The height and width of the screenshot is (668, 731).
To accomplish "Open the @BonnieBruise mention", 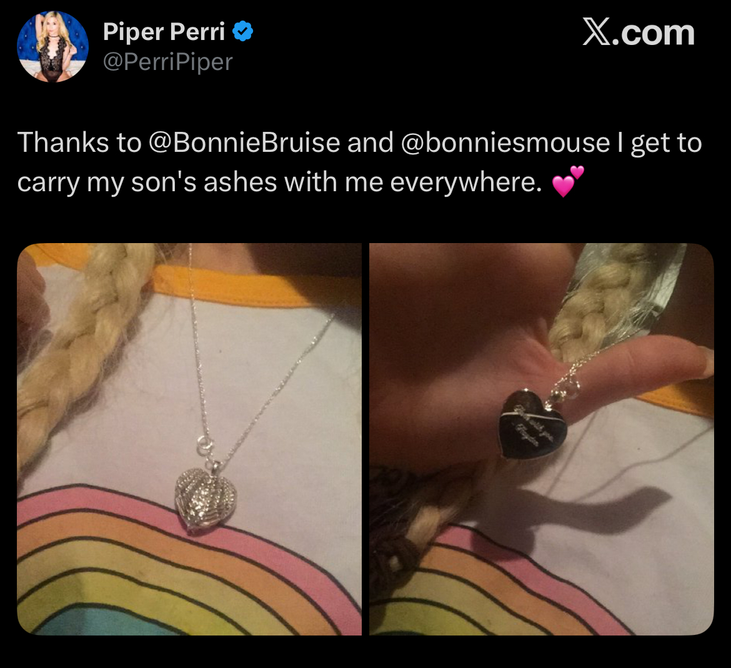I will [x=244, y=142].
